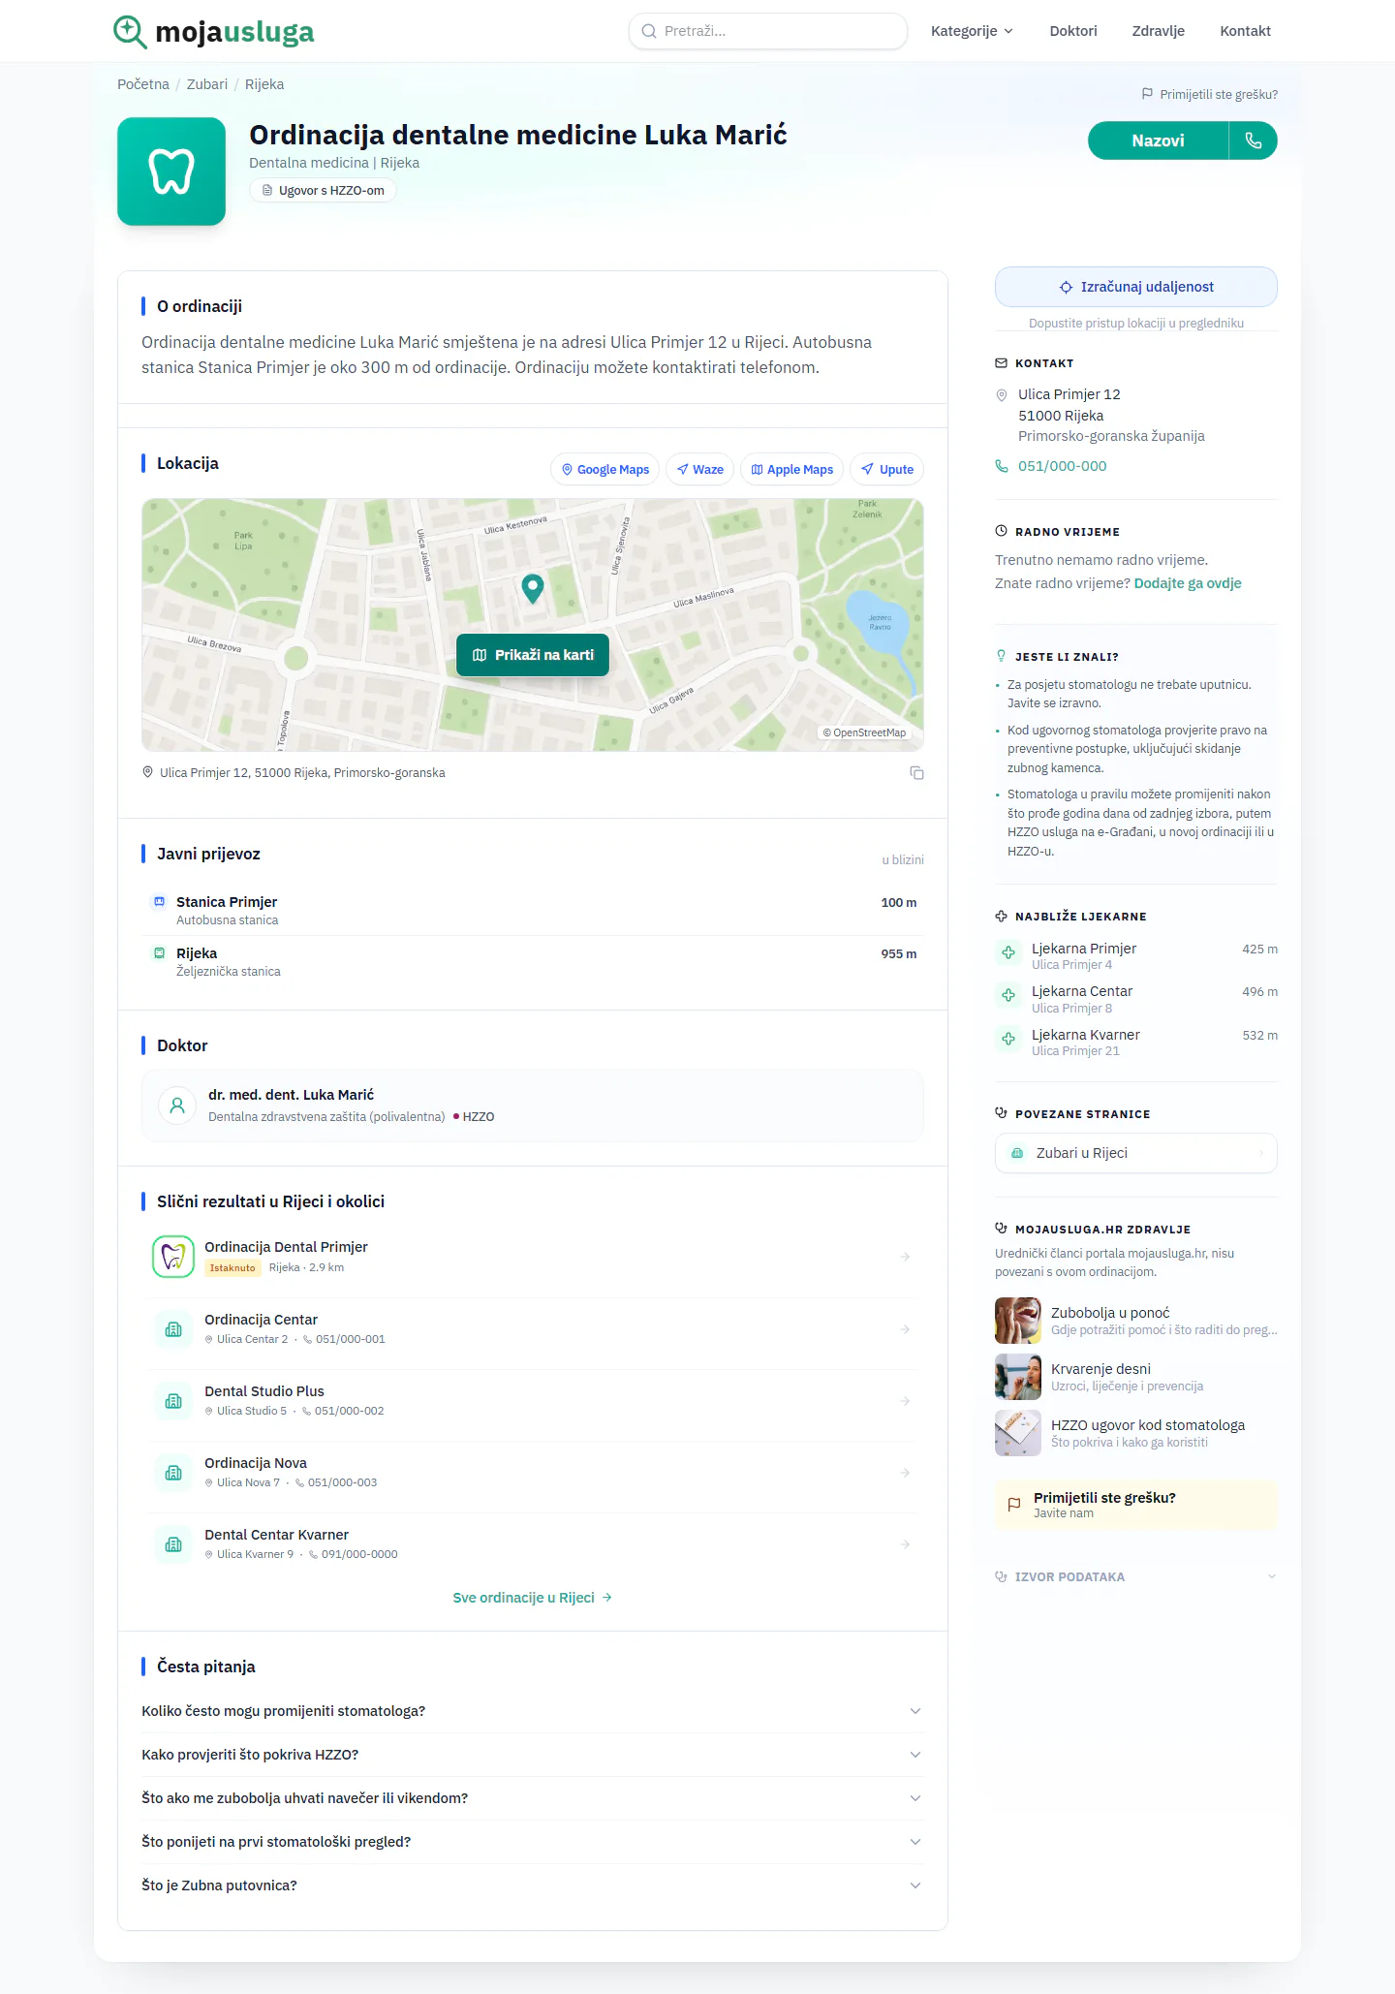Click the teal map pin marker
This screenshot has height=1994, width=1395.
point(532,588)
